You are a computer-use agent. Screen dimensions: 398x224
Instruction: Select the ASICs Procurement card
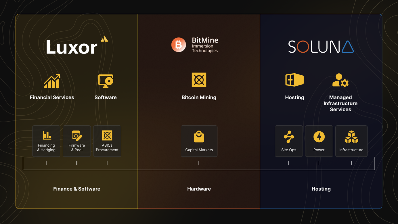point(107,141)
